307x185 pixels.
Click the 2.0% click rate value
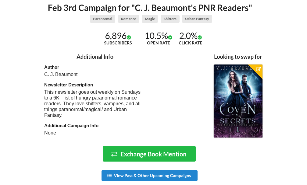188,36
